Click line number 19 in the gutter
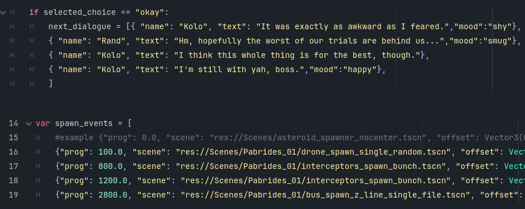 [13, 195]
